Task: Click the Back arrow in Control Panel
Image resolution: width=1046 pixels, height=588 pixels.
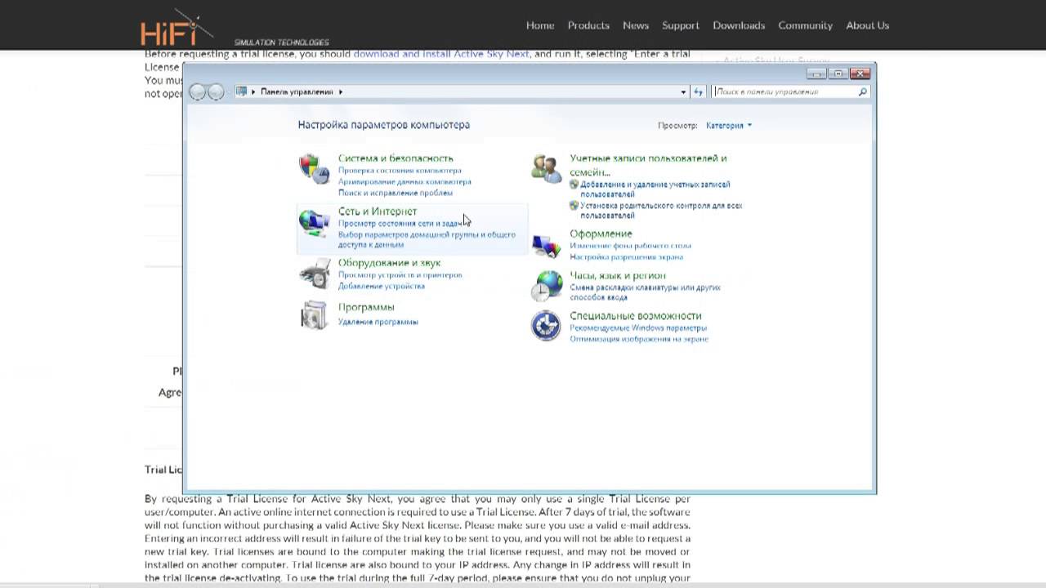Action: (198, 92)
